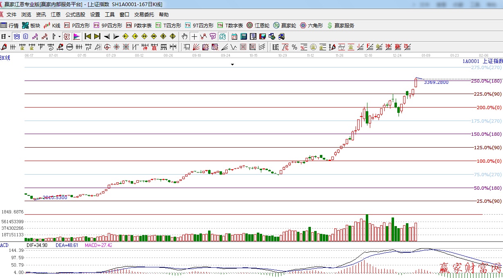
Task: Open the calculator icon
Action: [243, 36]
